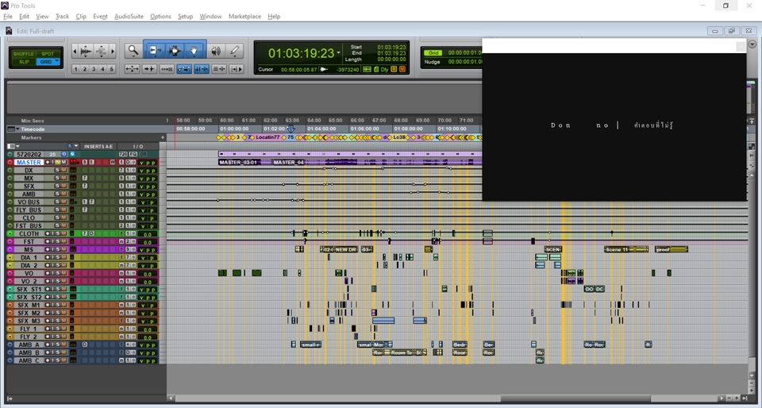
Task: Toggle Zoom Toggle button
Action: (133, 69)
